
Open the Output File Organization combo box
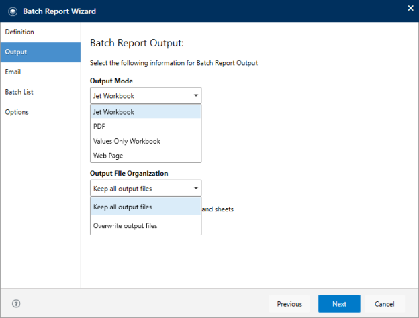146,189
